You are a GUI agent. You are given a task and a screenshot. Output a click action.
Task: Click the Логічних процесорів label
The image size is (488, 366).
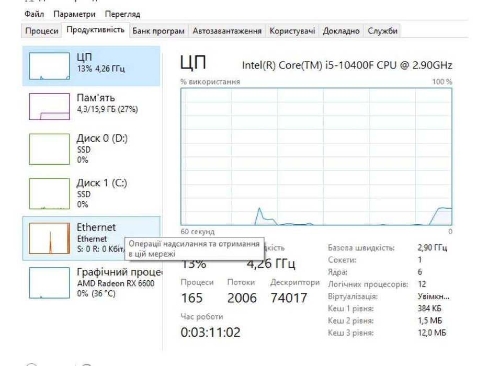pos(368,284)
